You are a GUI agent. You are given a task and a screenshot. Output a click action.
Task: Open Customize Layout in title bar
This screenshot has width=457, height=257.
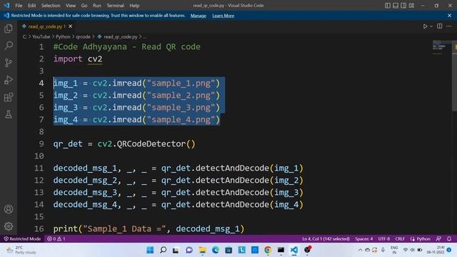411,6
